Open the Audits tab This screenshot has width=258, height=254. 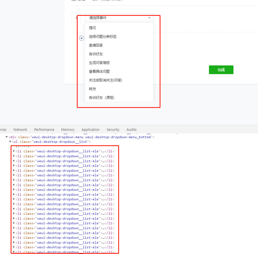pos(132,129)
